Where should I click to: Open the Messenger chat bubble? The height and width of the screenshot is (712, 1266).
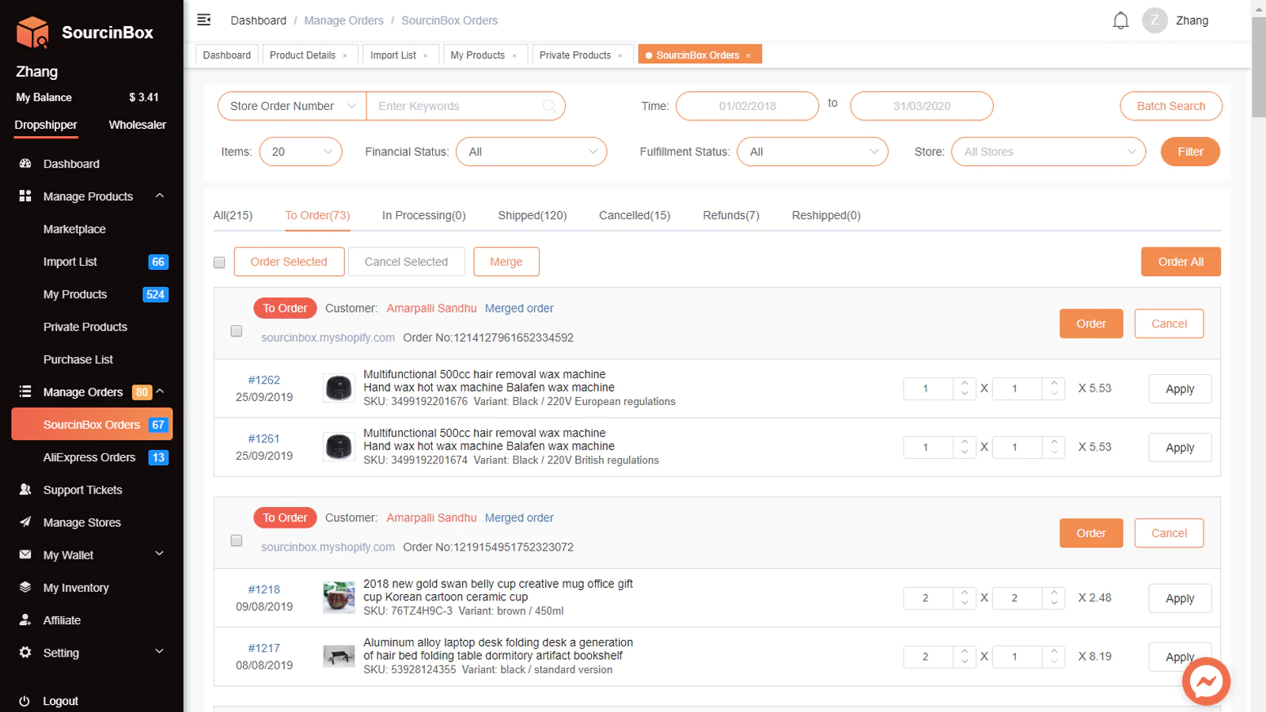tap(1206, 681)
